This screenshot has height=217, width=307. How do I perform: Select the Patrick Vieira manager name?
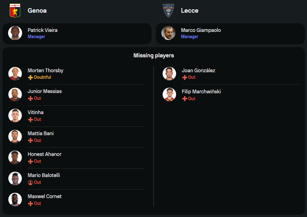point(42,30)
